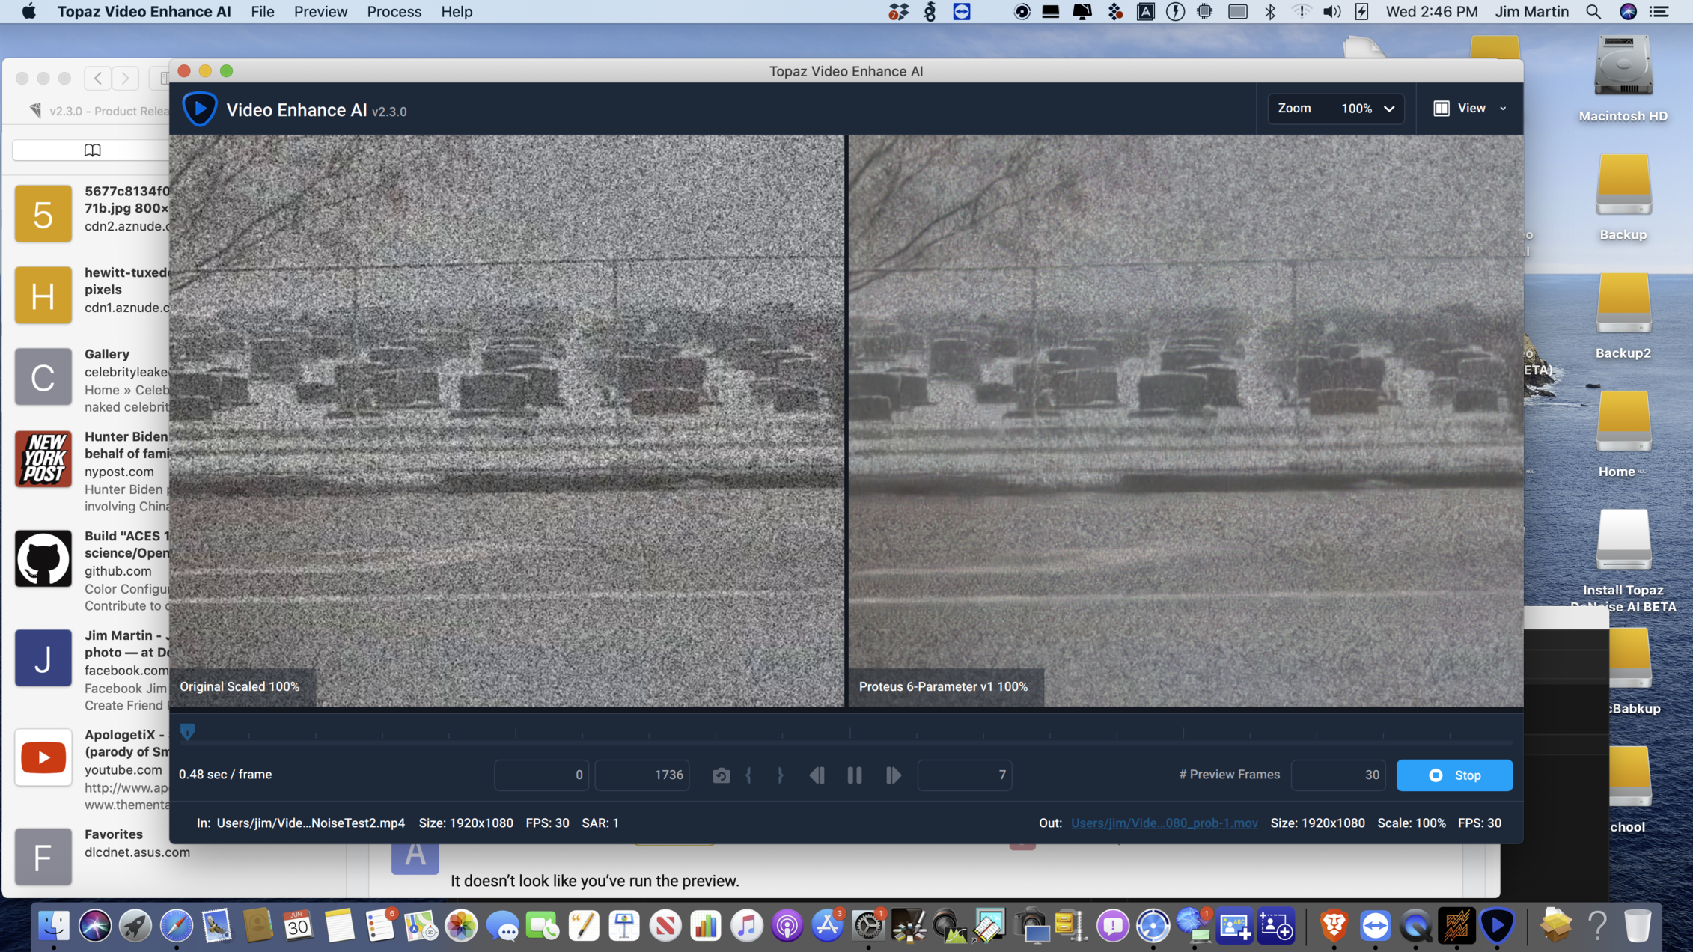Expand the View dropdown arrow
Image resolution: width=1693 pixels, height=952 pixels.
(1503, 109)
